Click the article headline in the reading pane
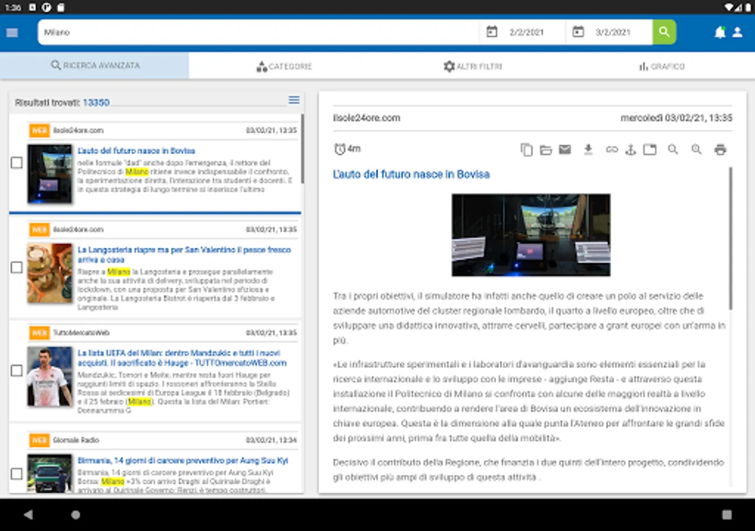 pos(411,175)
